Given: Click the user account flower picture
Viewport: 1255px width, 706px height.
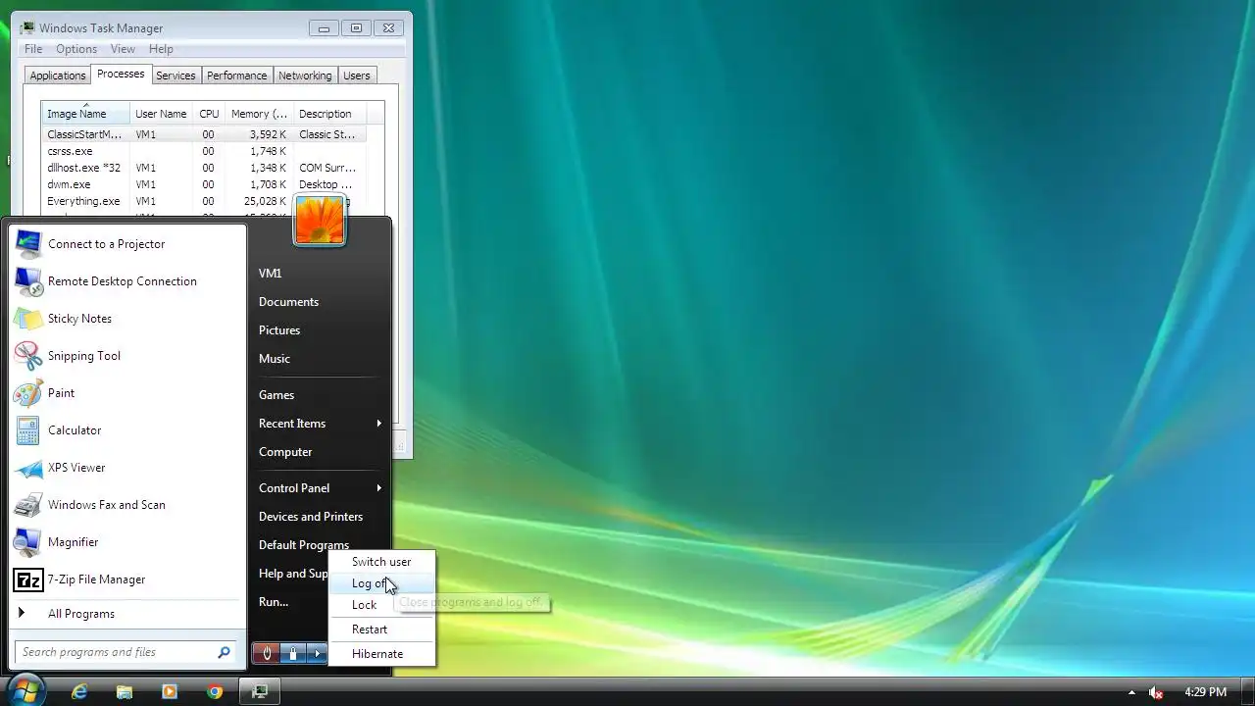Looking at the screenshot, I should coord(320,220).
